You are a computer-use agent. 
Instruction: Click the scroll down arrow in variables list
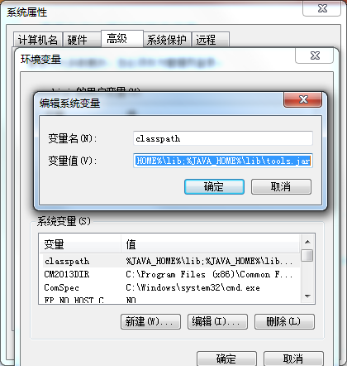(x=307, y=296)
